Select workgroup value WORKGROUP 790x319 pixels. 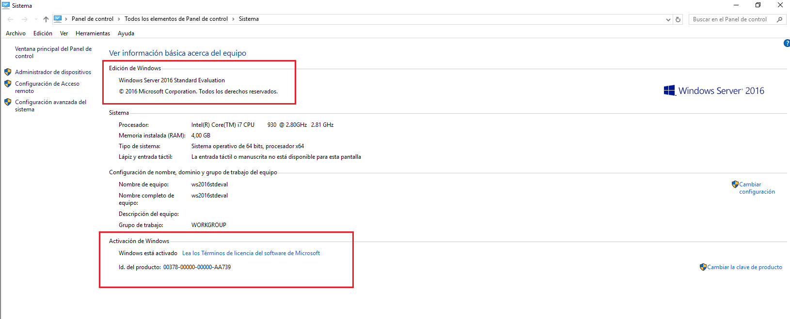pyautogui.click(x=209, y=225)
